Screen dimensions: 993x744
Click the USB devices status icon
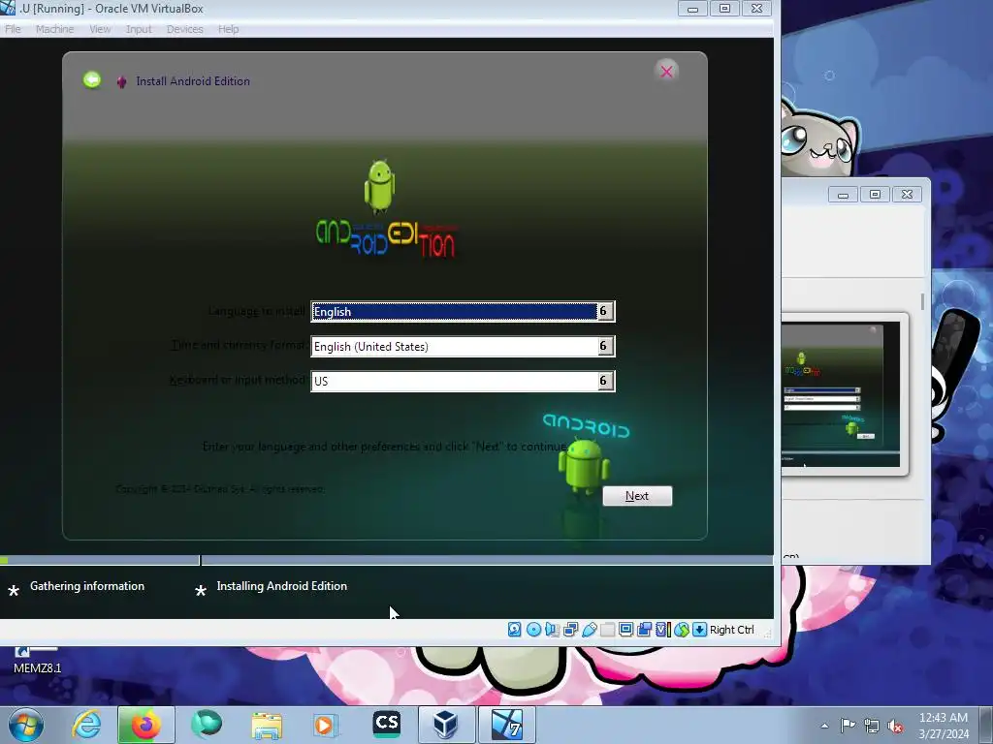[x=589, y=630]
